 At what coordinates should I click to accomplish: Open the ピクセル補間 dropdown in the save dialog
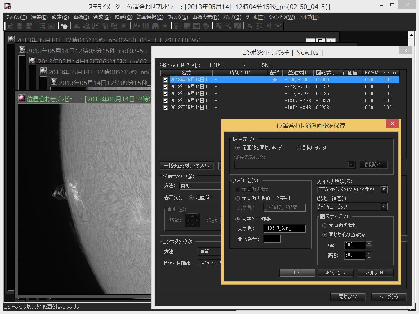(x=384, y=206)
